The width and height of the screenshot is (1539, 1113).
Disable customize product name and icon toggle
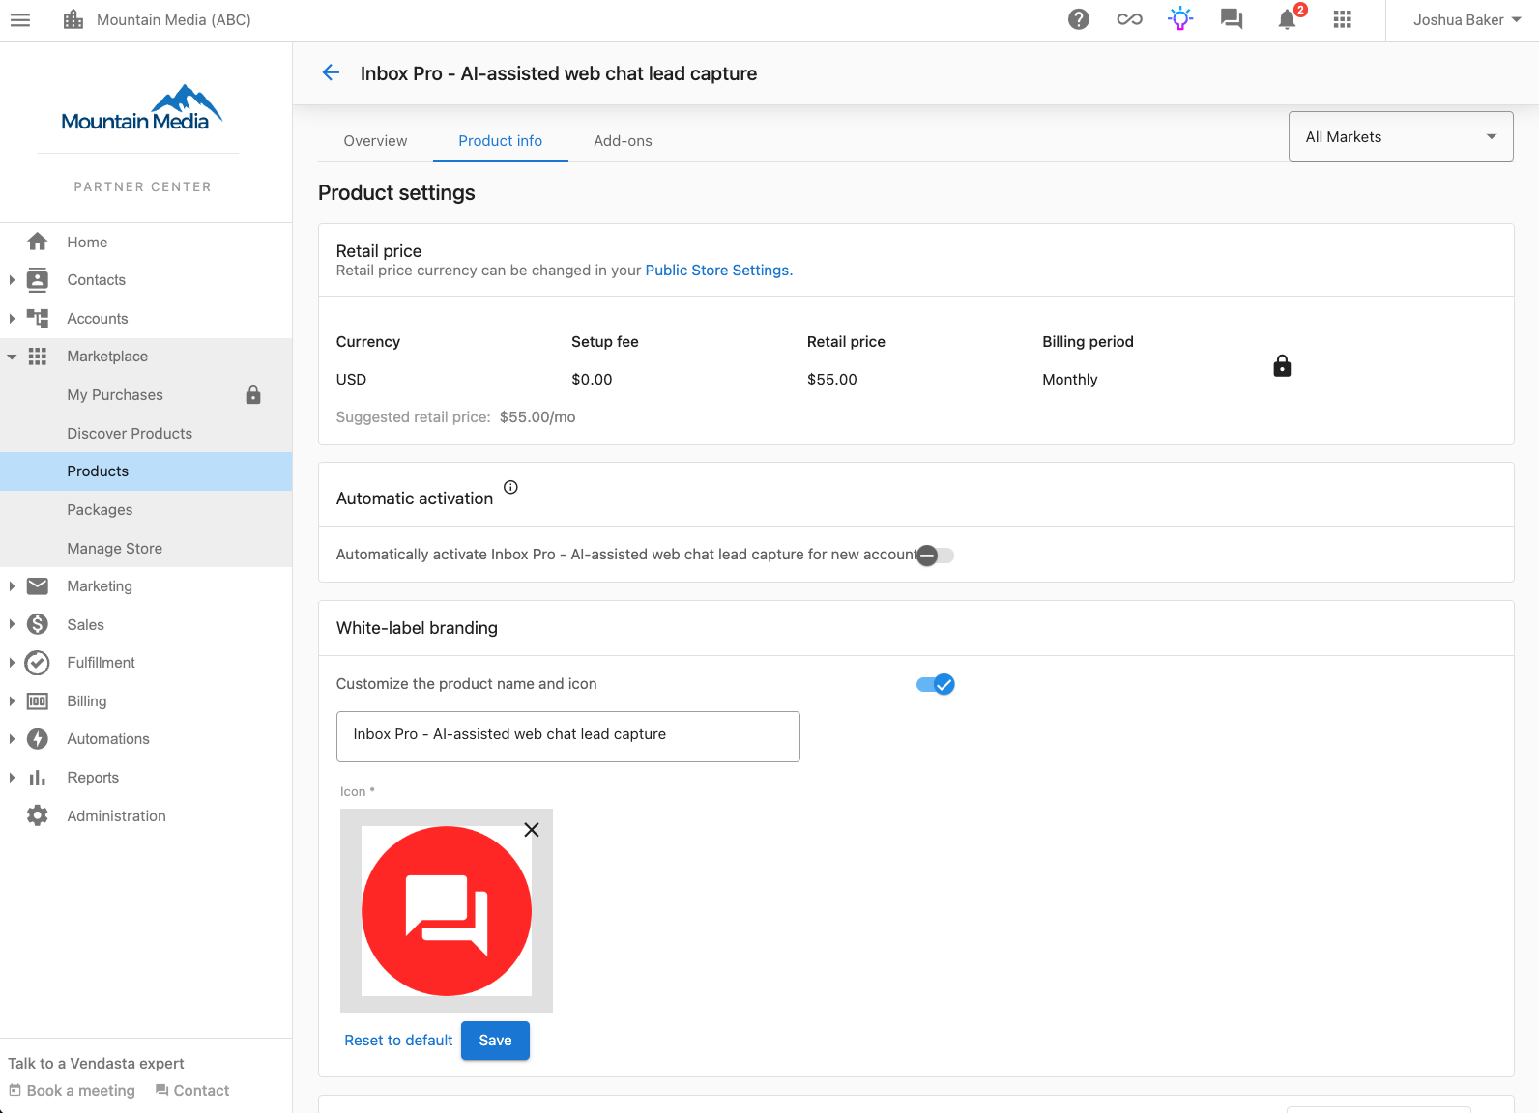935,684
